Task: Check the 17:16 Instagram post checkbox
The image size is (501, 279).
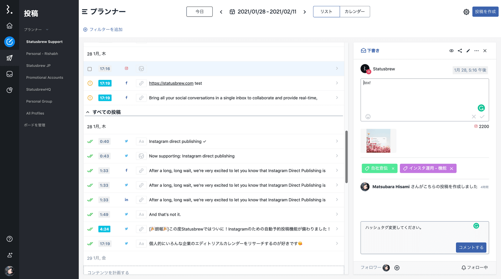Action: [x=90, y=69]
